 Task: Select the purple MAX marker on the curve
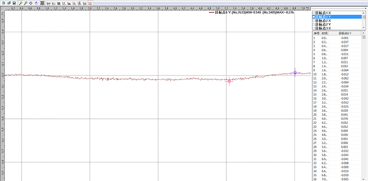coord(295,72)
